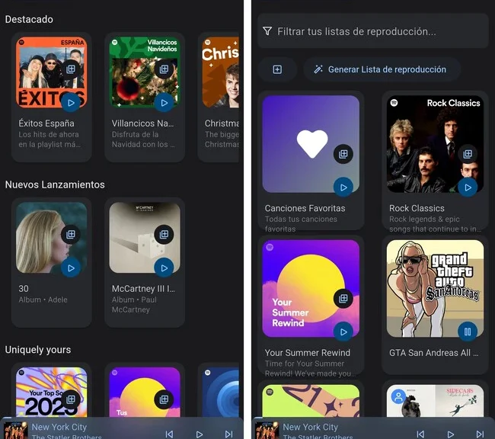The image size is (495, 439).
Task: Play Adele's album 30
Action: click(x=71, y=268)
